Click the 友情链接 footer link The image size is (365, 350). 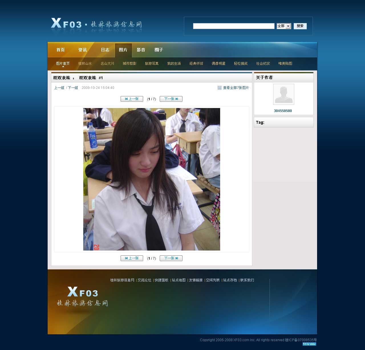click(x=196, y=280)
